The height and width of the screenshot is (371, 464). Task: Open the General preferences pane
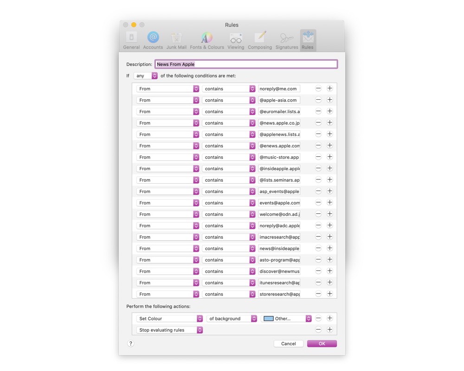click(131, 40)
